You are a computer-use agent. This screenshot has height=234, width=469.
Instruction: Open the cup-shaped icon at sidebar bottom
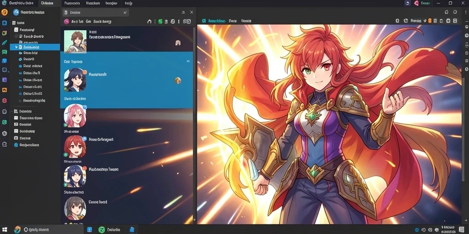click(5, 144)
